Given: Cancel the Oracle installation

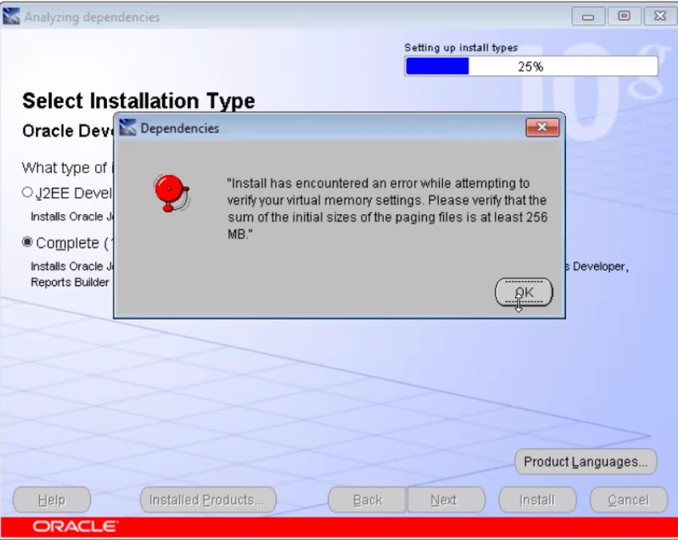Looking at the screenshot, I should coord(628,500).
